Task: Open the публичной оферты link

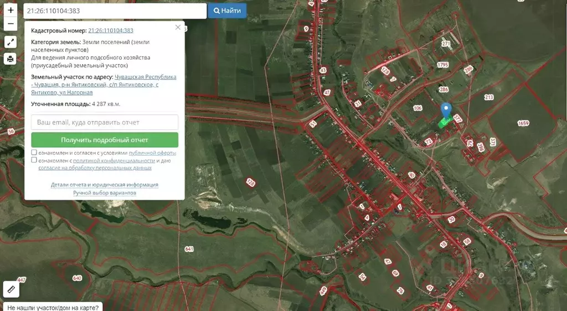Action: pos(152,153)
